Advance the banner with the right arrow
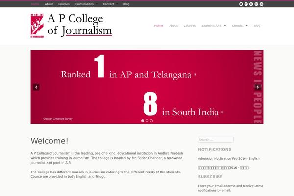The image size is (294, 196). [258, 87]
